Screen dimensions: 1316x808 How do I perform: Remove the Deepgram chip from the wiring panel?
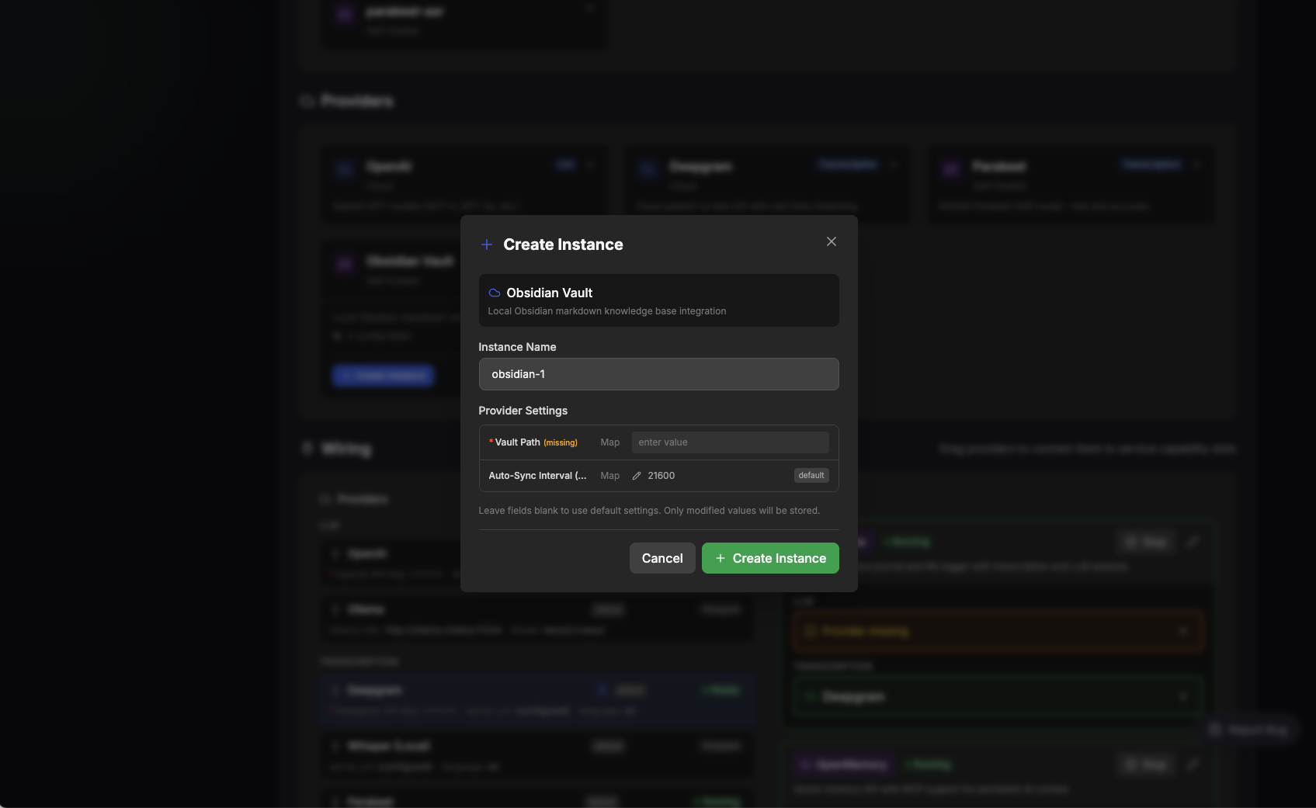pyautogui.click(x=1183, y=696)
